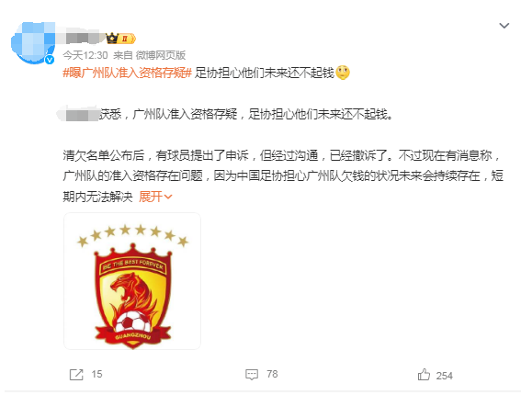
Task: Click the blurred poster username
Action: 84,39
